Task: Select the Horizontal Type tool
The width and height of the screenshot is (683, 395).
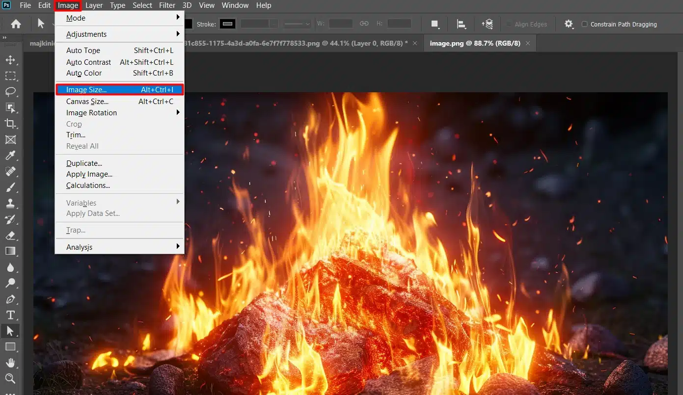Action: point(10,315)
